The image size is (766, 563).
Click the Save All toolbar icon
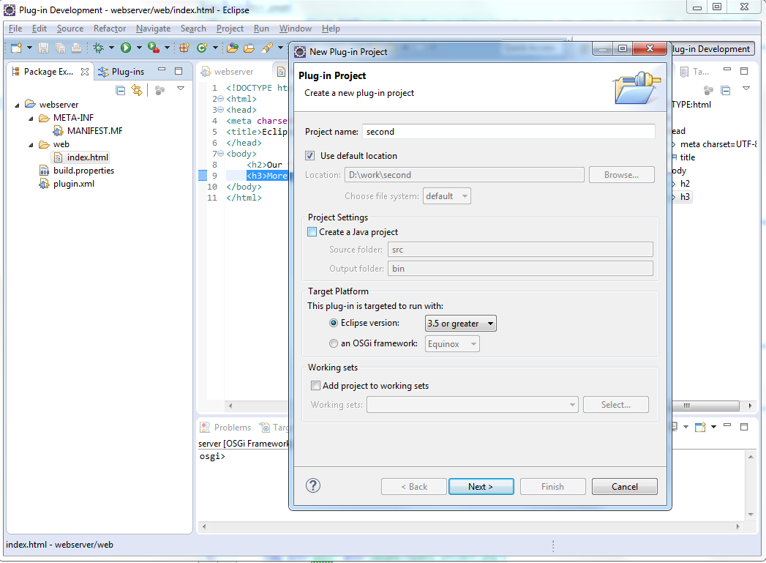[x=60, y=48]
